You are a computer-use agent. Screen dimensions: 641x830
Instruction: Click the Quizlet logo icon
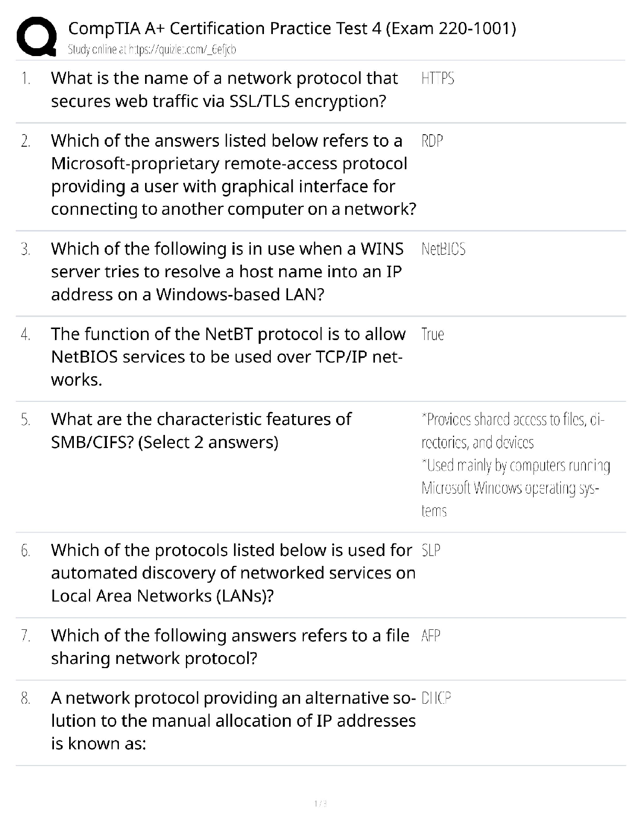pos(36,35)
